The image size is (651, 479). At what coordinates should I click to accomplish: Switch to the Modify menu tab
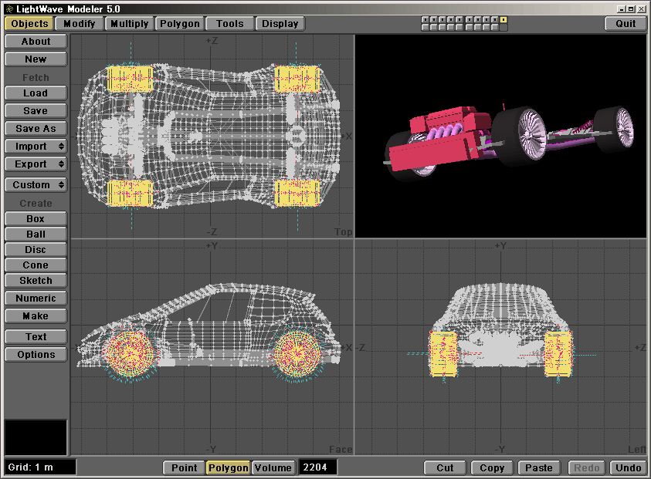[x=80, y=23]
